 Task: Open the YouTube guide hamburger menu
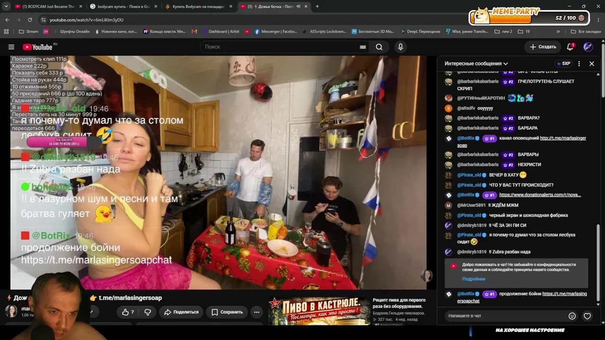(11, 47)
